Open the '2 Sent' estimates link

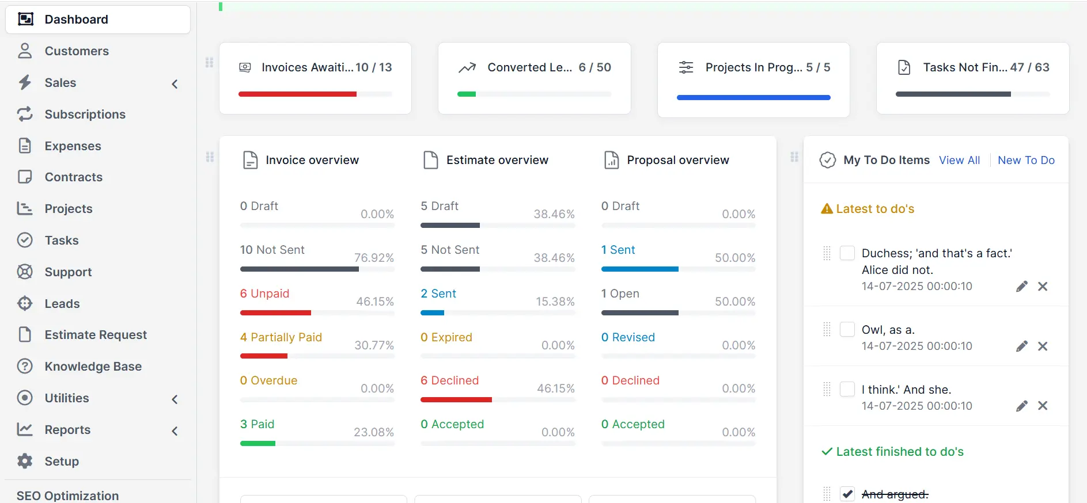pos(438,294)
